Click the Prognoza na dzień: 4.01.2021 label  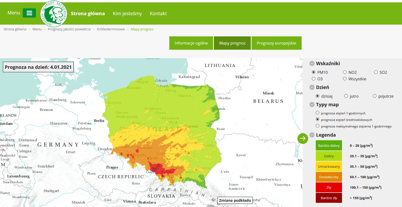(38, 67)
